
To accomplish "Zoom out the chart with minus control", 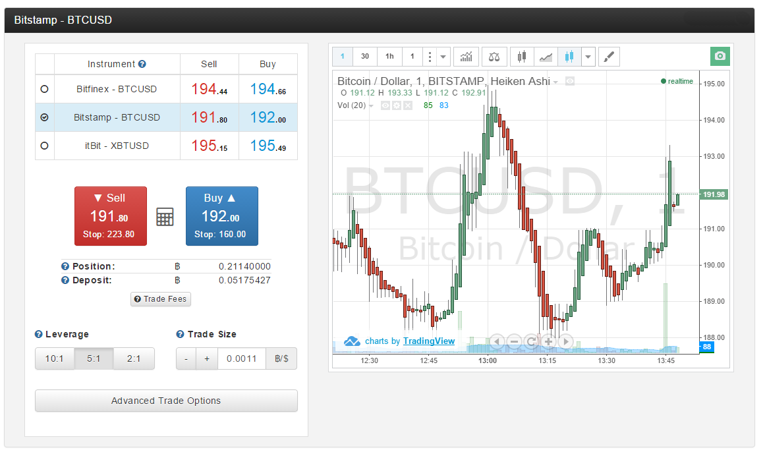I will (514, 341).
